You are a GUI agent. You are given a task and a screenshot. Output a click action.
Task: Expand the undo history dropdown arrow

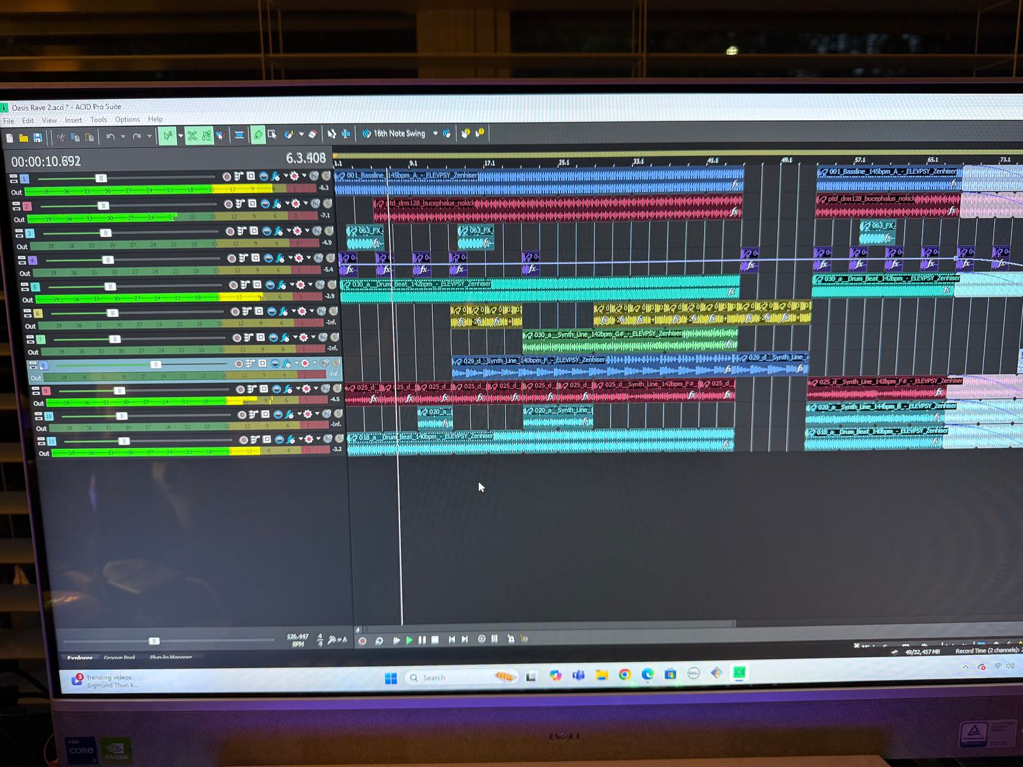click(123, 137)
